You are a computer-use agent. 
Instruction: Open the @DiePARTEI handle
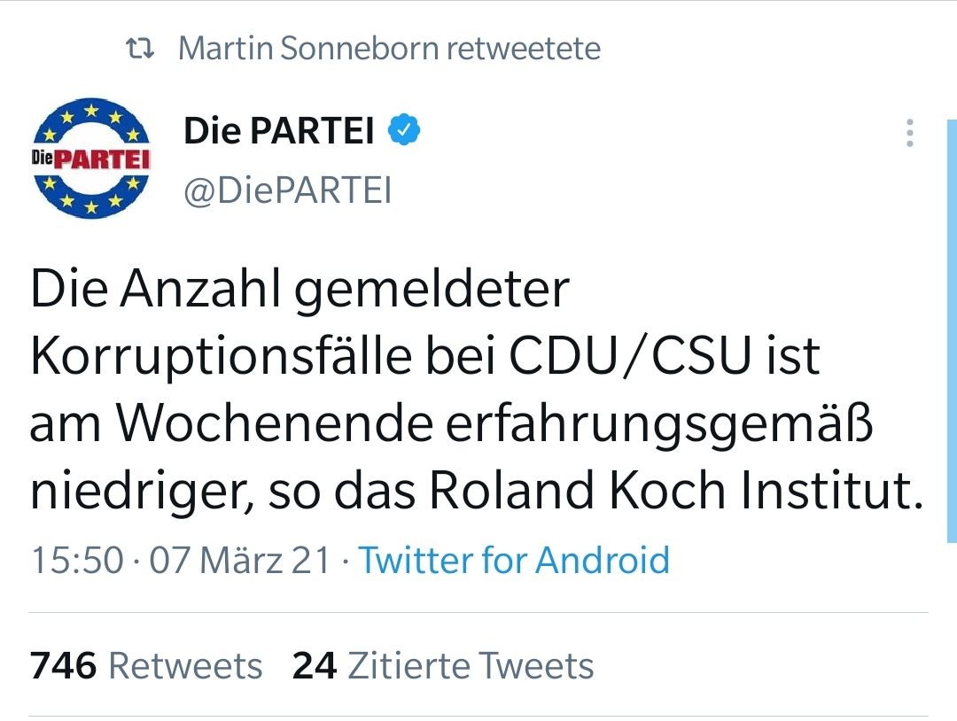click(287, 190)
